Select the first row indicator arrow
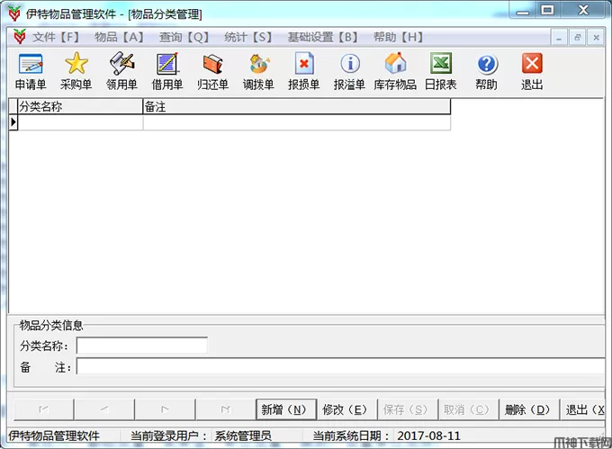This screenshot has height=449, width=612. coord(13,122)
